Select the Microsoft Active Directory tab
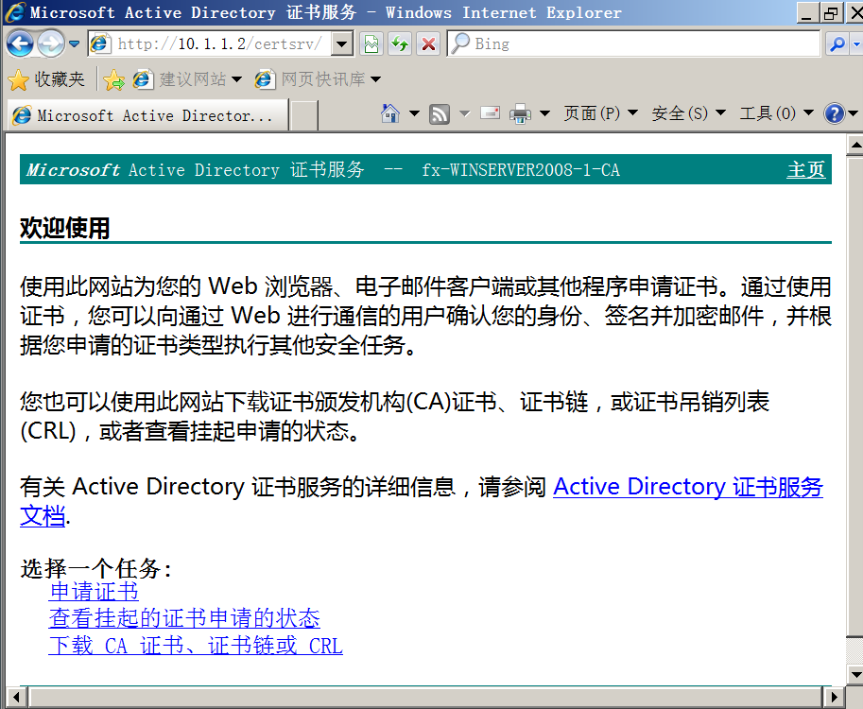 point(147,115)
